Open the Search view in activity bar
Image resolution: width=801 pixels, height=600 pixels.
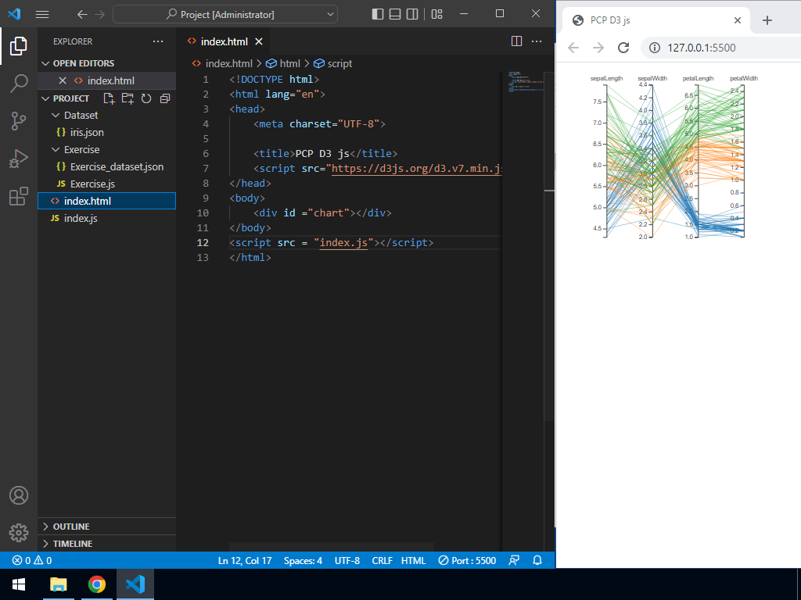click(19, 84)
